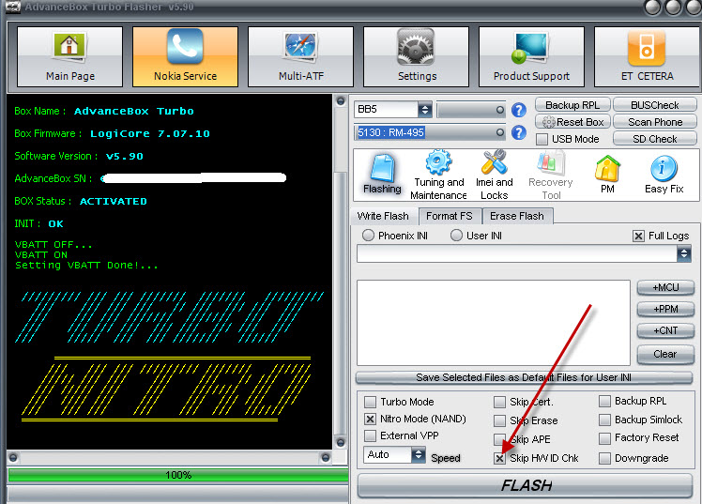Expand the INI file selection dropdown
The width and height of the screenshot is (702, 504).
point(683,253)
